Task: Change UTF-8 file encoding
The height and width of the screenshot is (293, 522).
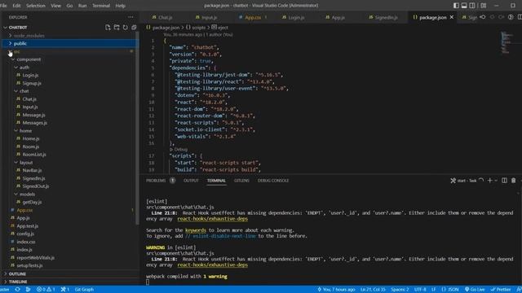Action: (x=420, y=290)
